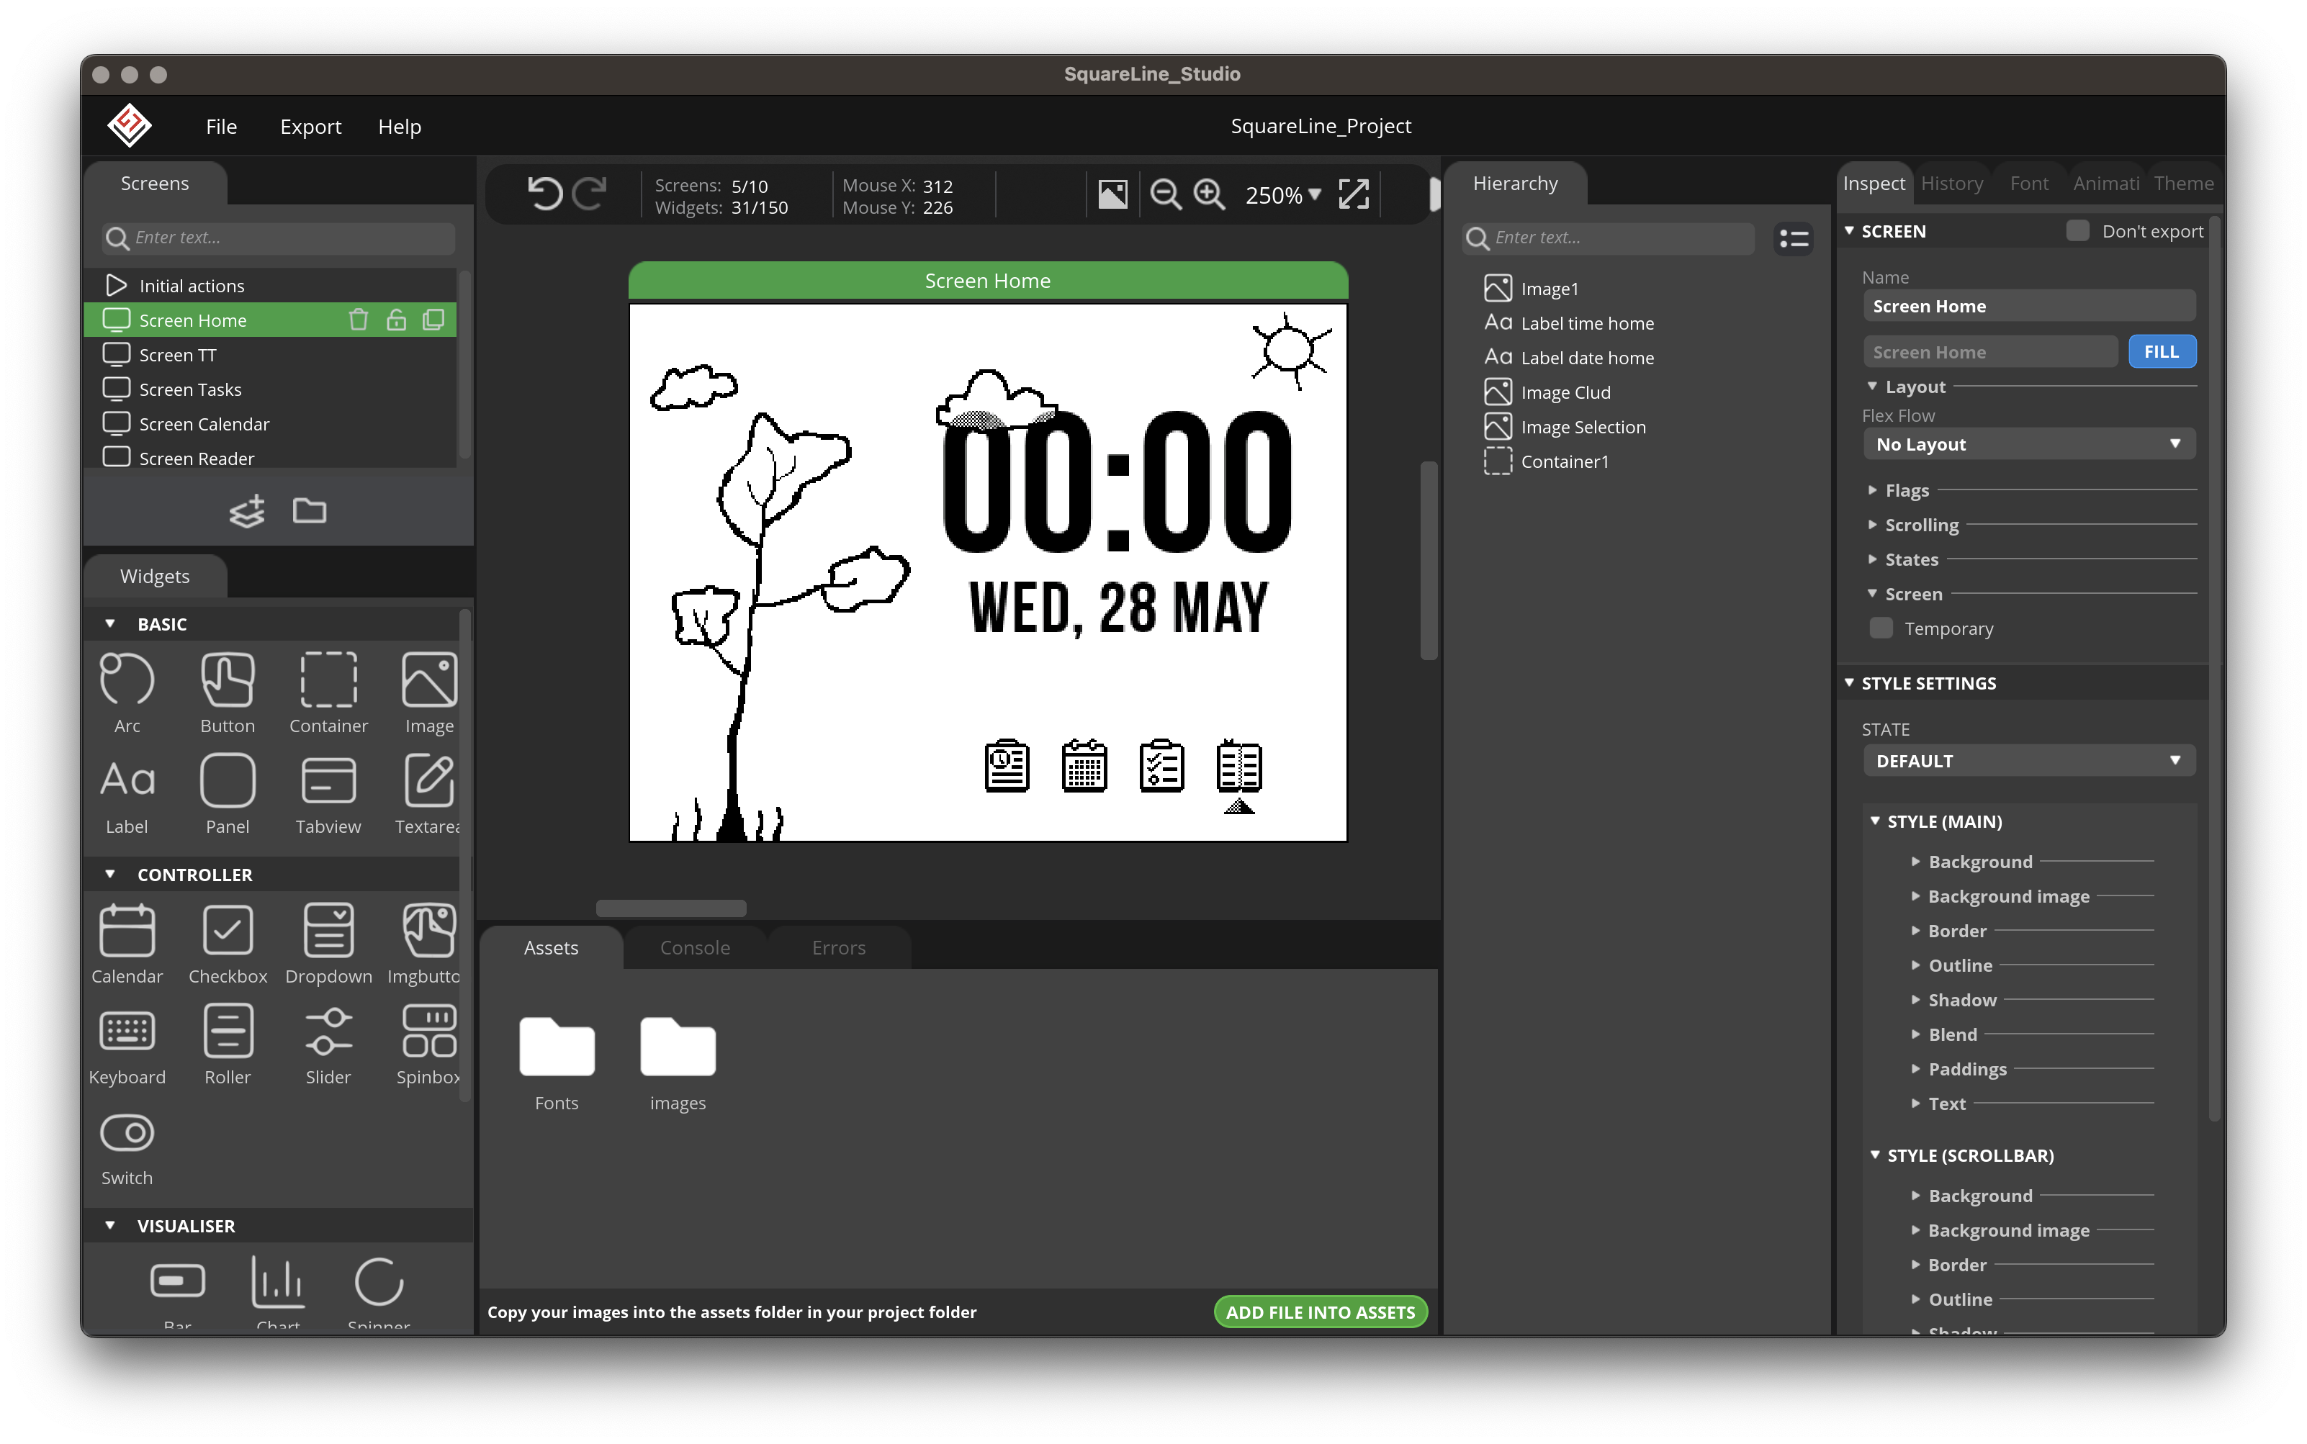
Task: Switch to the Errors tab
Action: click(x=838, y=947)
